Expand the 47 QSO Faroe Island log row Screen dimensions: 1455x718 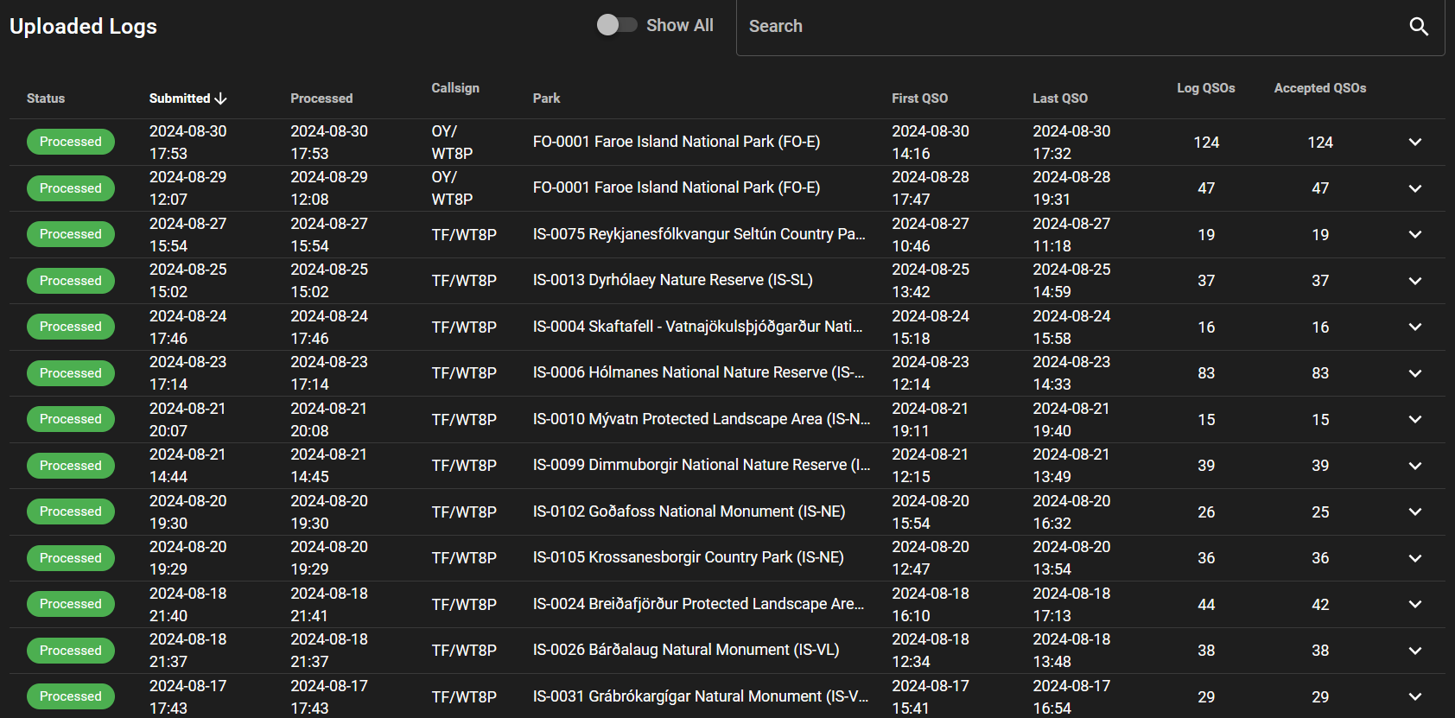[1414, 188]
